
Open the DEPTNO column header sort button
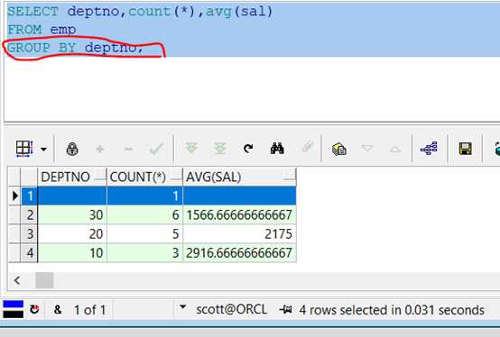coord(100,177)
